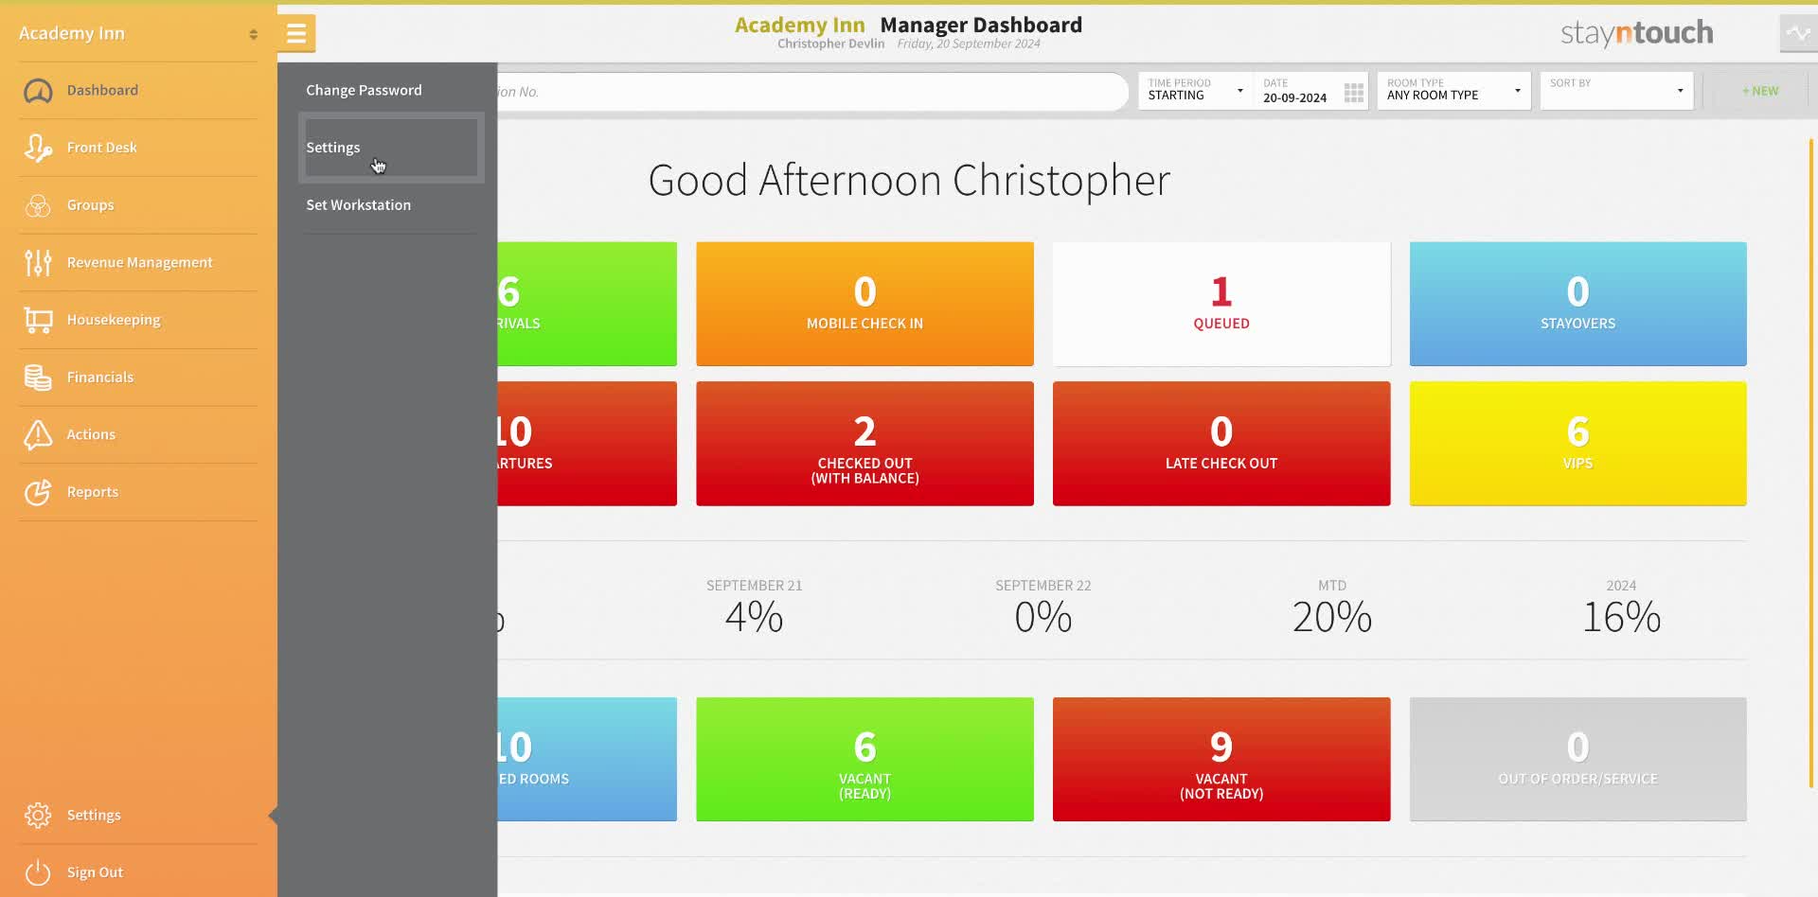
Task: Open the Time Period dropdown
Action: click(1195, 91)
